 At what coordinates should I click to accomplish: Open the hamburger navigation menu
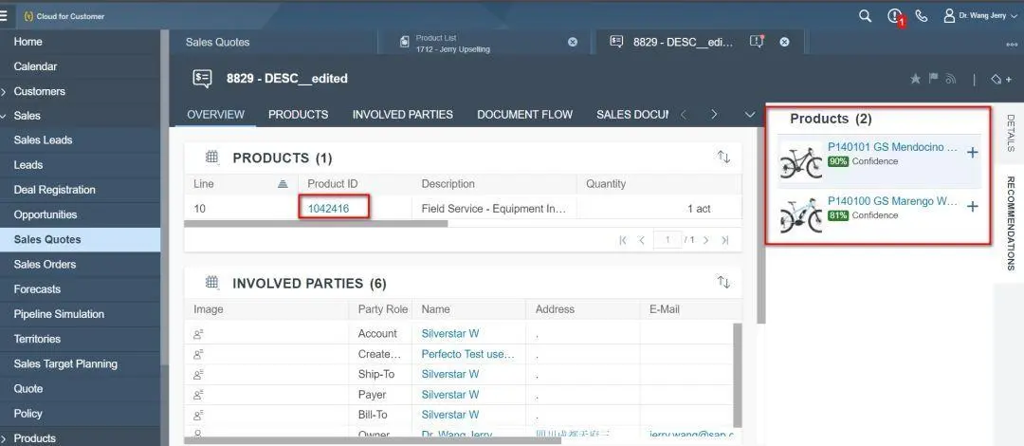[x=4, y=16]
